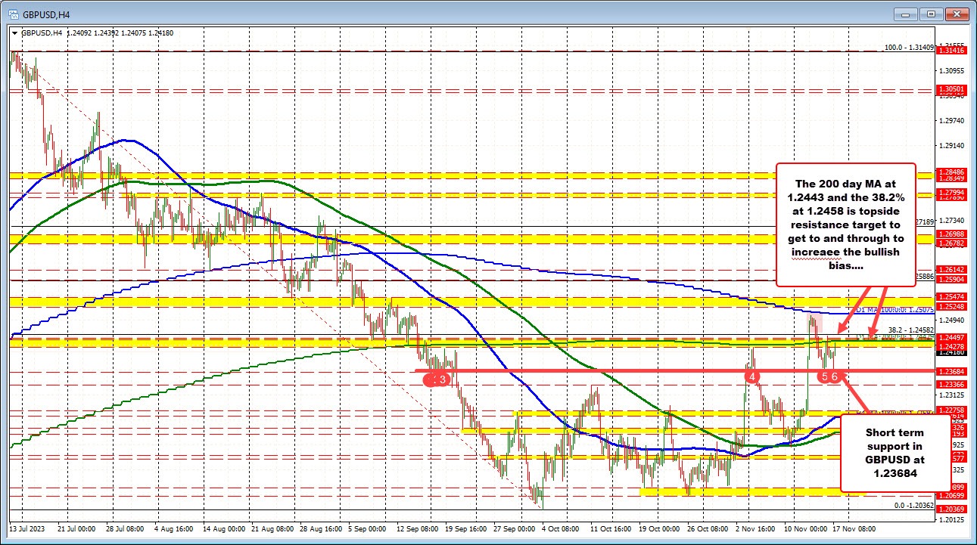Click the 38.2 - 1.24582 Fibonacci label
The width and height of the screenshot is (977, 545).
click(x=910, y=330)
